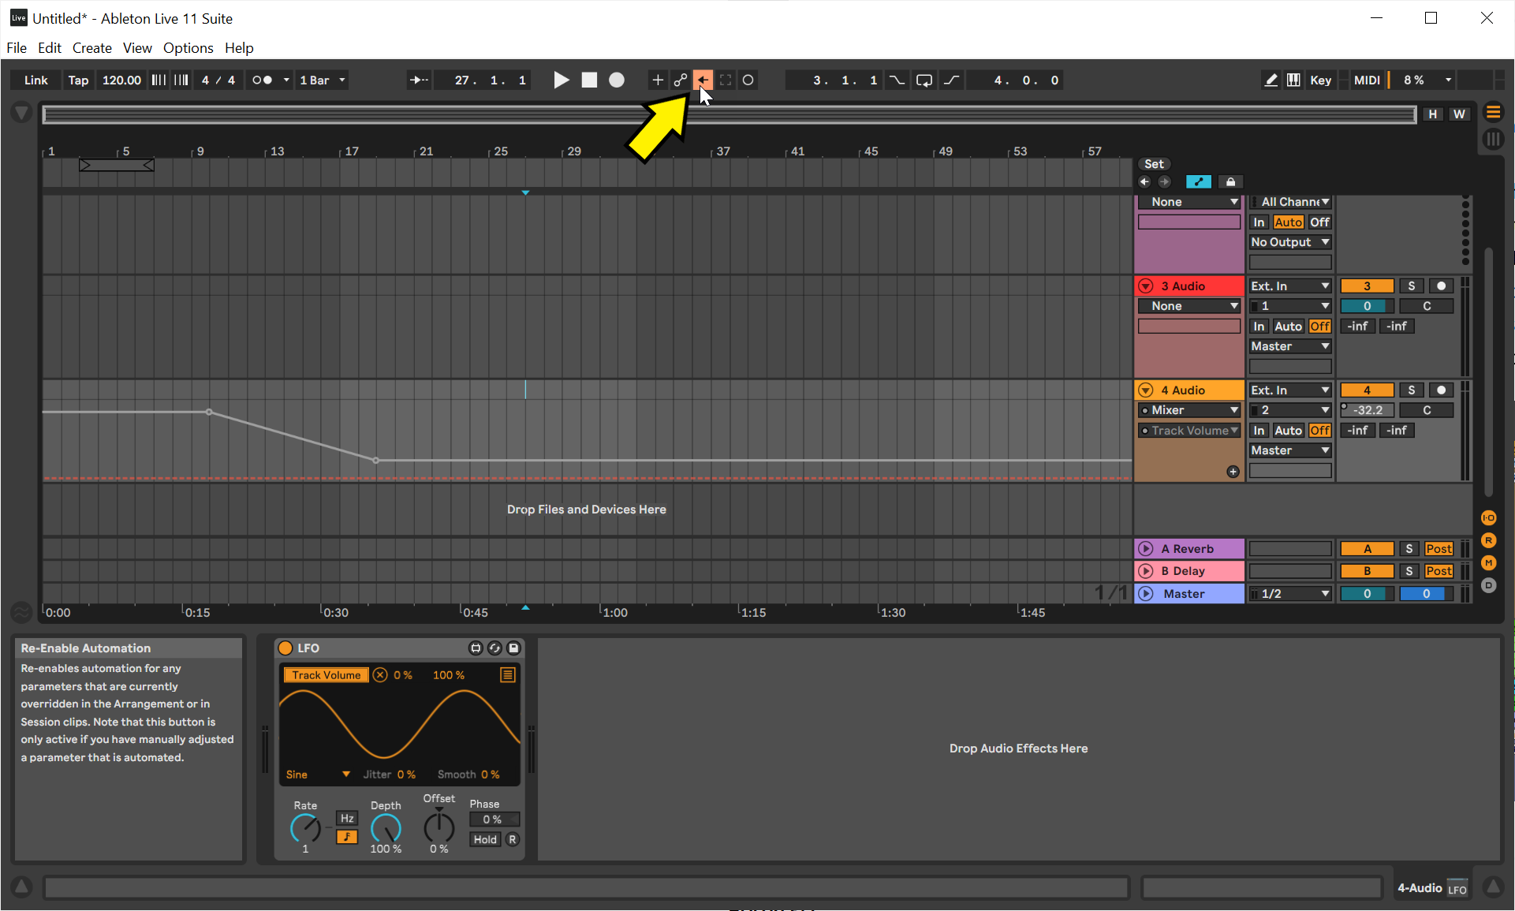The image size is (1515, 911).
Task: Toggle Post button on A Reverb return
Action: pyautogui.click(x=1439, y=549)
